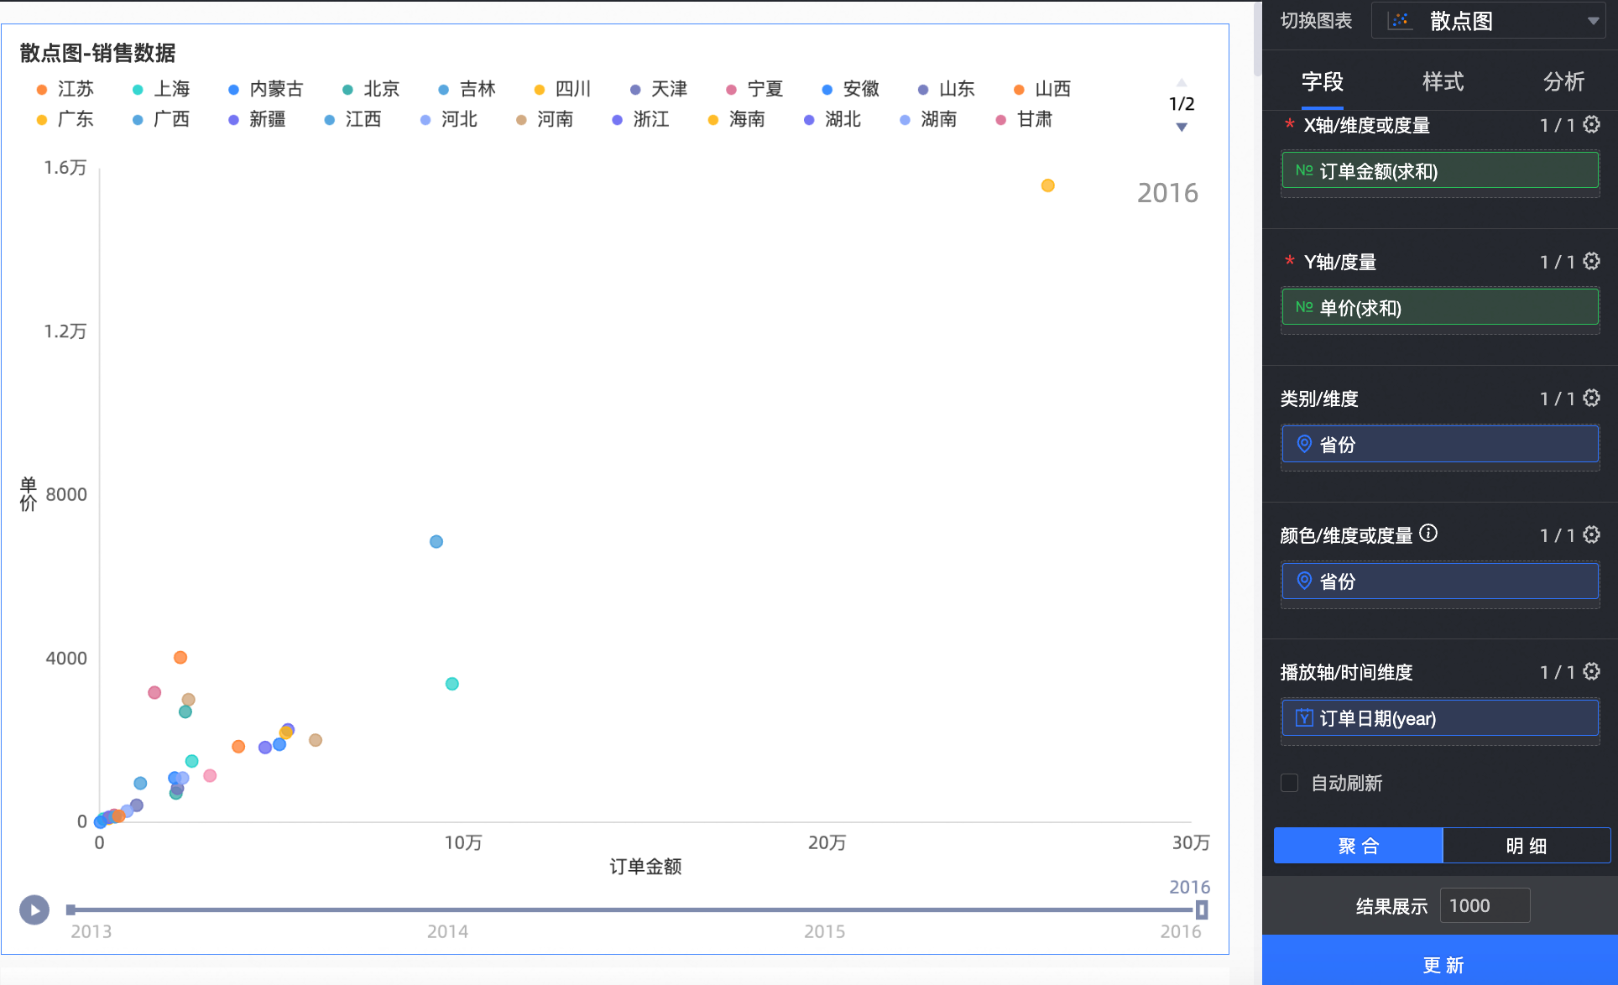Open settings gear for Y轴/度量
Image resolution: width=1618 pixels, height=985 pixels.
[1591, 262]
